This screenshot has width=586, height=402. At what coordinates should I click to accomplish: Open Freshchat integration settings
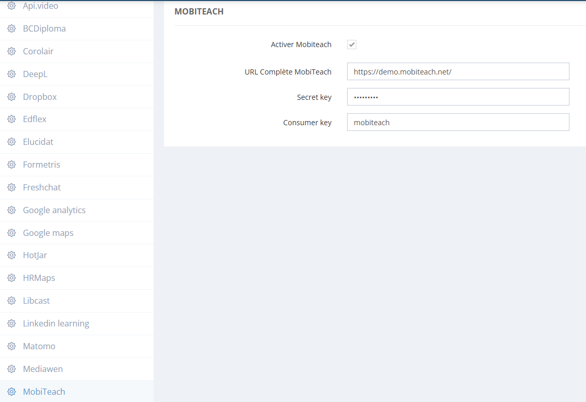coord(42,188)
